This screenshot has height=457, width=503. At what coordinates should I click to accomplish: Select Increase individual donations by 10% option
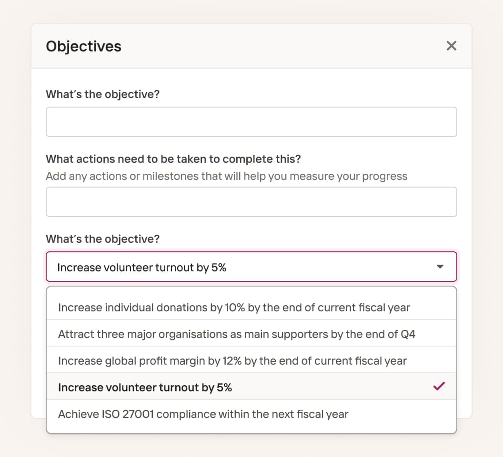point(251,307)
